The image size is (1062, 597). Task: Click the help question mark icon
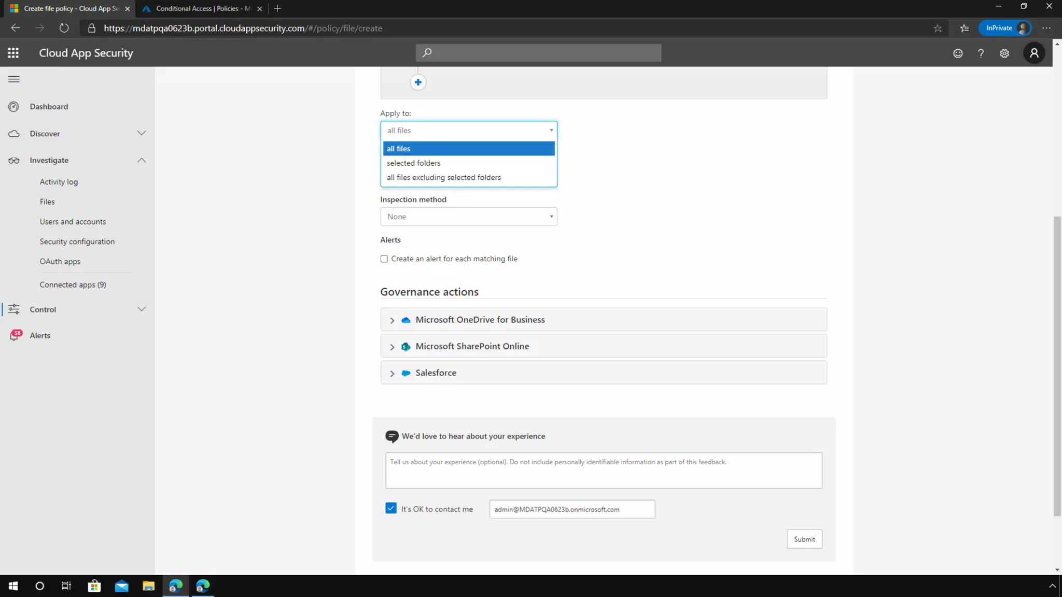[981, 53]
